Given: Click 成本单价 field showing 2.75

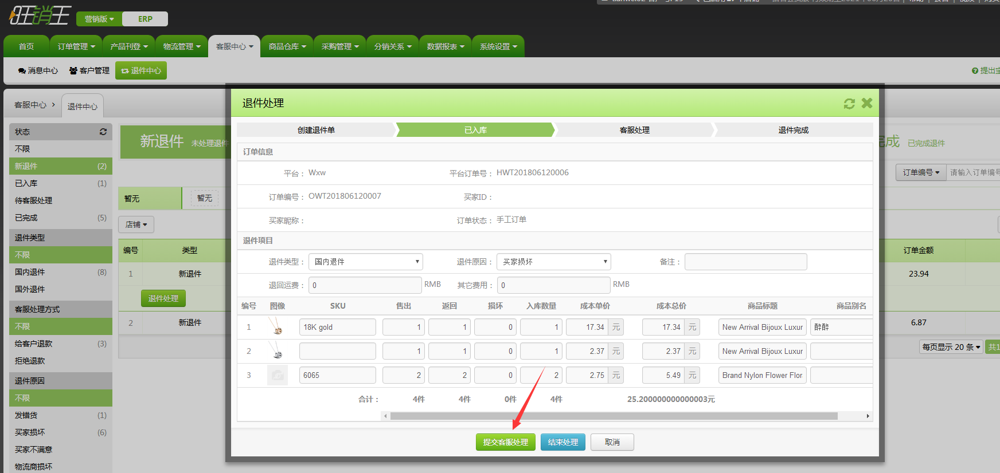Looking at the screenshot, I should [587, 375].
